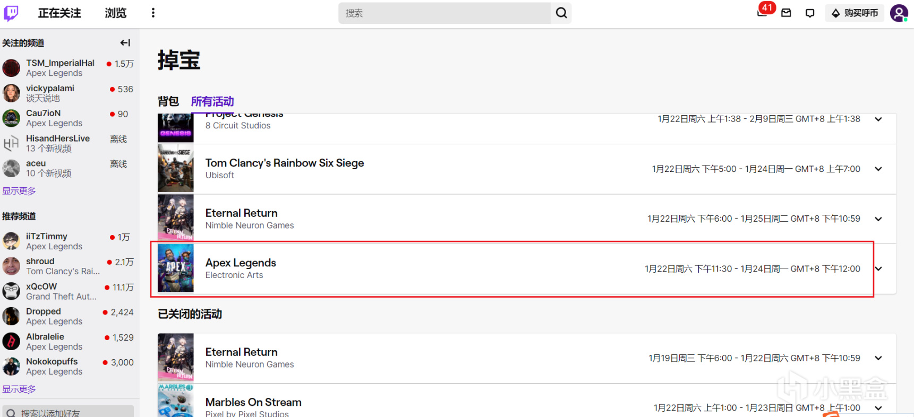Viewport: 914px width, 417px height.
Task: Open HisandHersLive channel avatar
Action: tap(11, 143)
